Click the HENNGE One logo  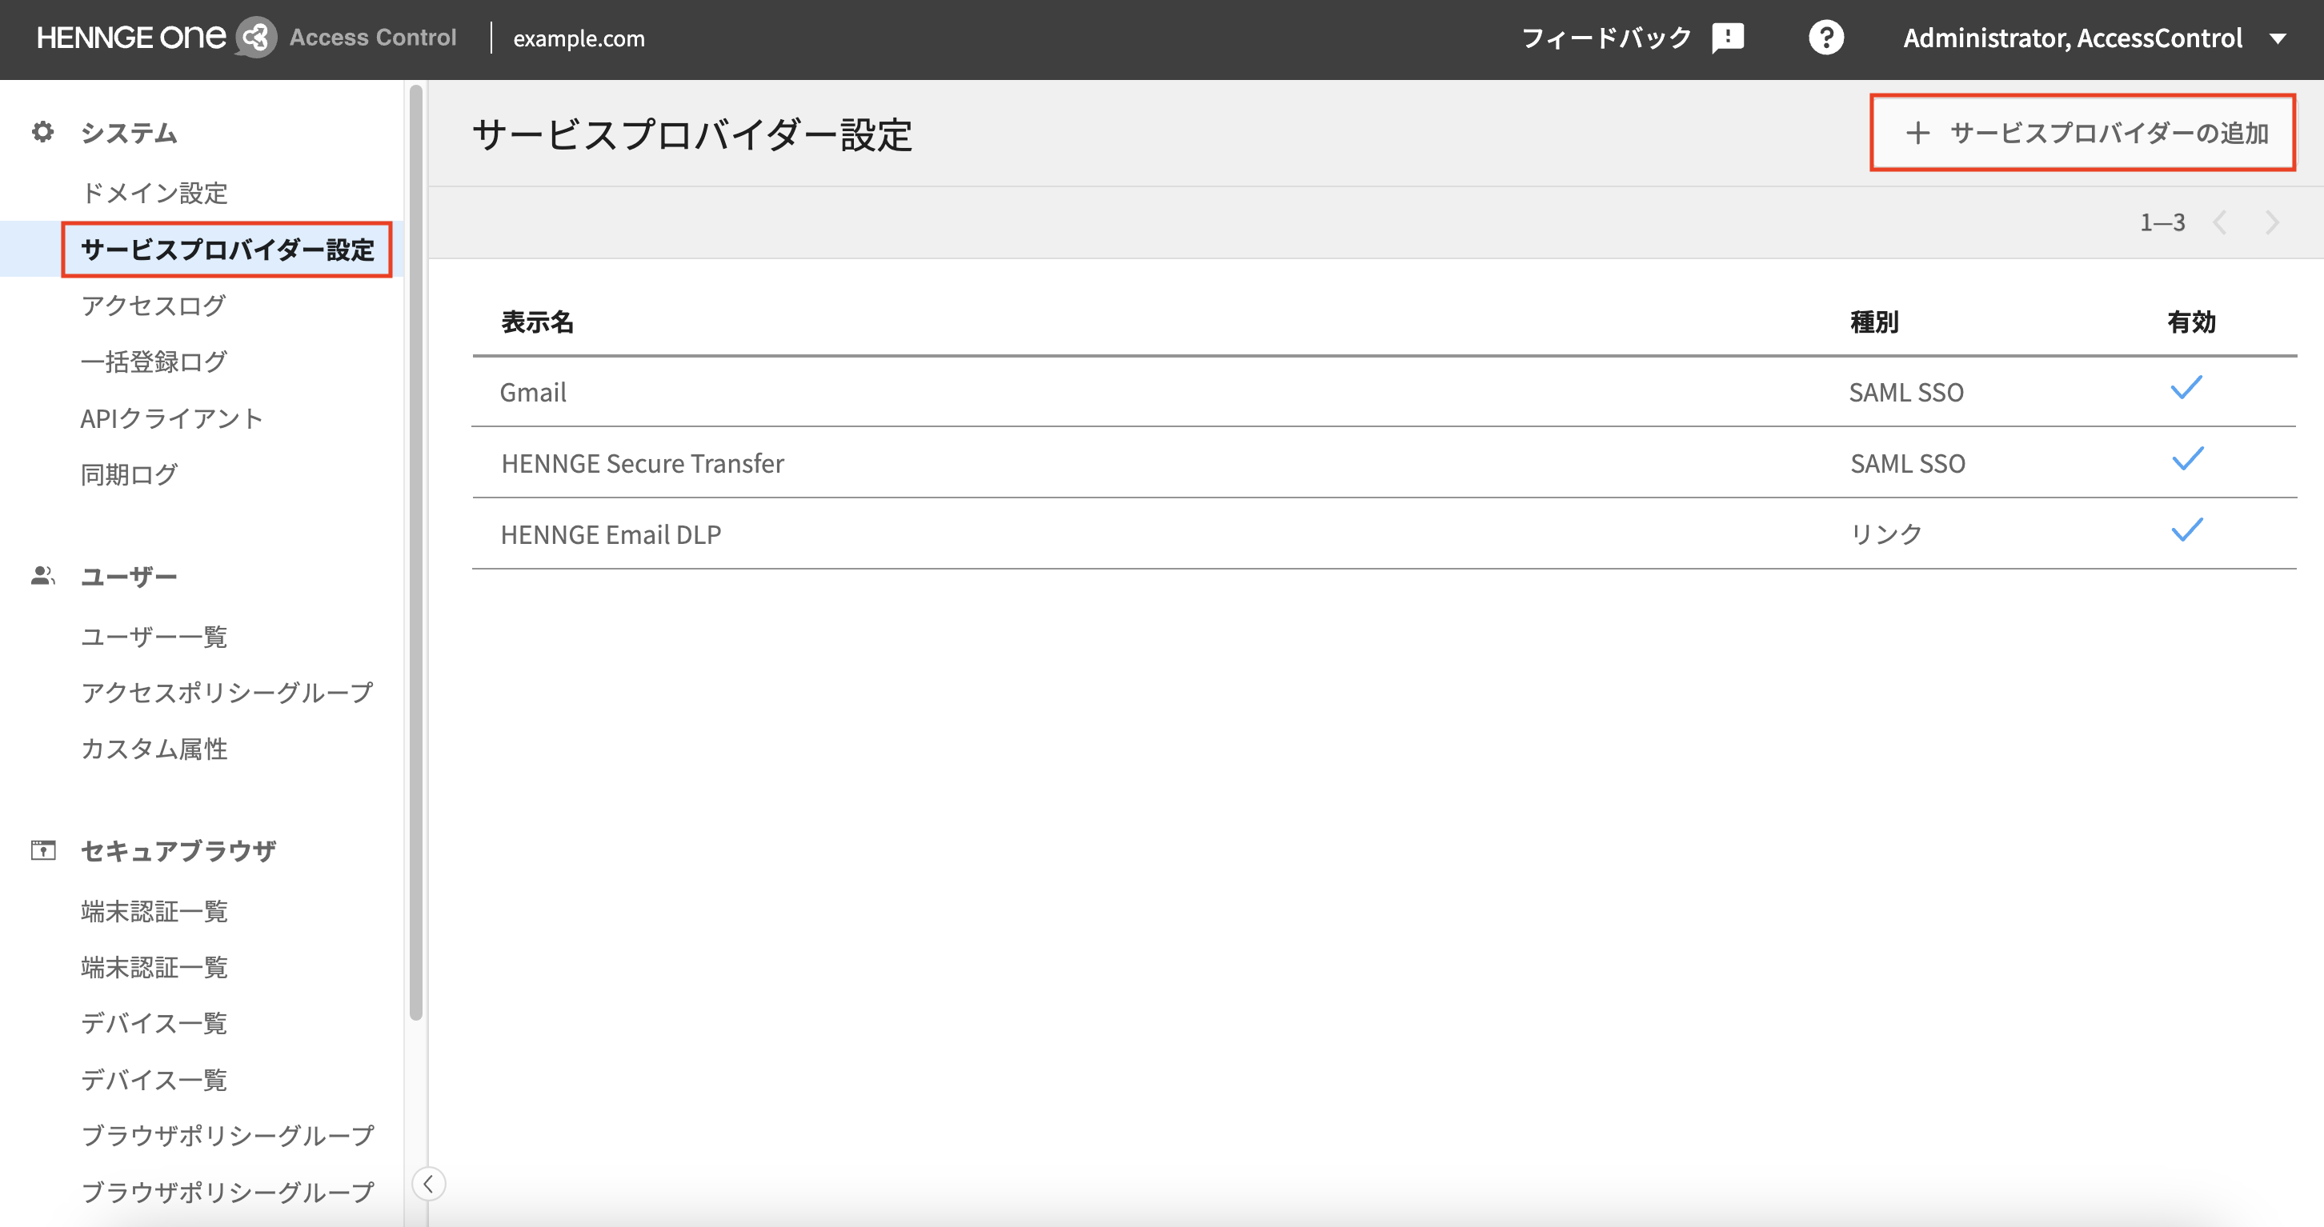point(130,38)
